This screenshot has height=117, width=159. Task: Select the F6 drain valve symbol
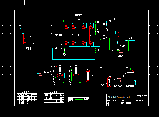[95, 50]
